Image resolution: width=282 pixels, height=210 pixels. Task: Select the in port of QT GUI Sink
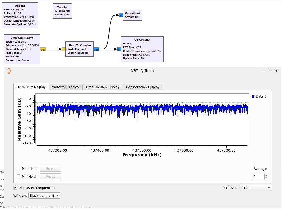pyautogui.click(x=119, y=49)
